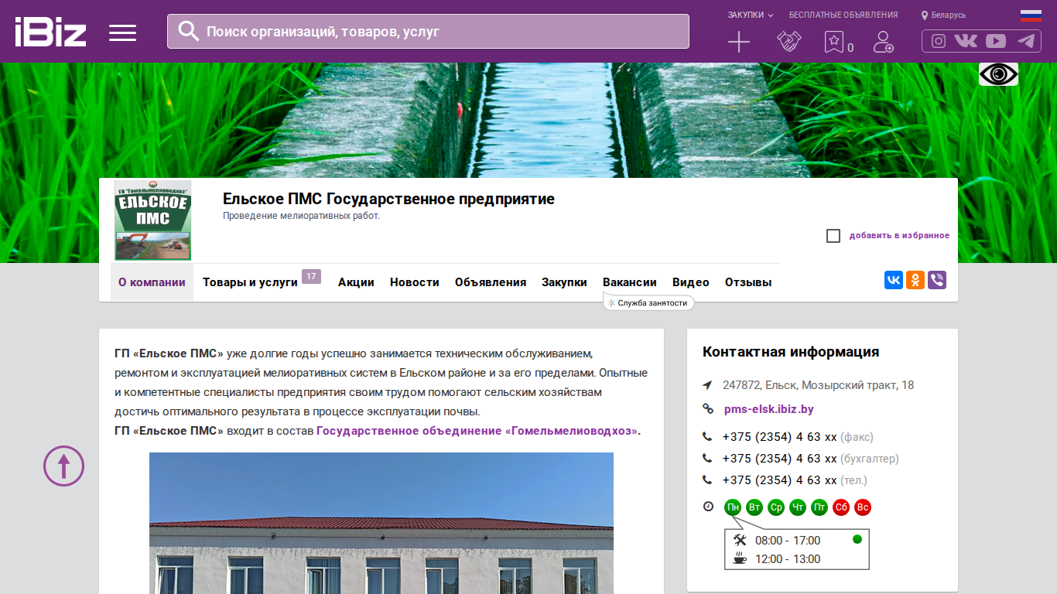This screenshot has width=1057, height=594.
Task: Open the Вакансии tab
Action: 630,282
